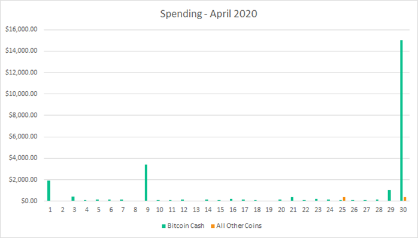The height and width of the screenshot is (238, 418).
Task: Click the orange bar for day 30
Action: [x=405, y=199]
